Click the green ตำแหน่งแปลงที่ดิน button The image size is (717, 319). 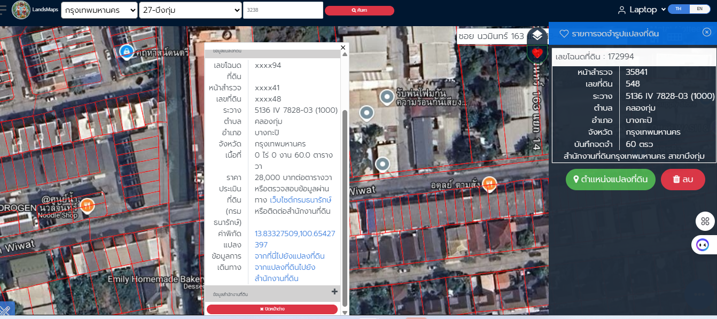click(x=610, y=180)
